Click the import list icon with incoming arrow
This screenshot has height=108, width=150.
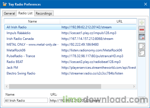pyautogui.click(x=142, y=53)
